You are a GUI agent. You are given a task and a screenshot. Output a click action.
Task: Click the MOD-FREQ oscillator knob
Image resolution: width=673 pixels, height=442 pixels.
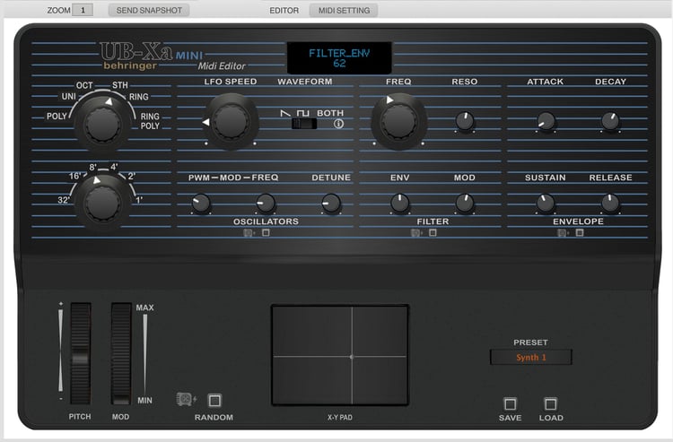pyautogui.click(x=266, y=203)
